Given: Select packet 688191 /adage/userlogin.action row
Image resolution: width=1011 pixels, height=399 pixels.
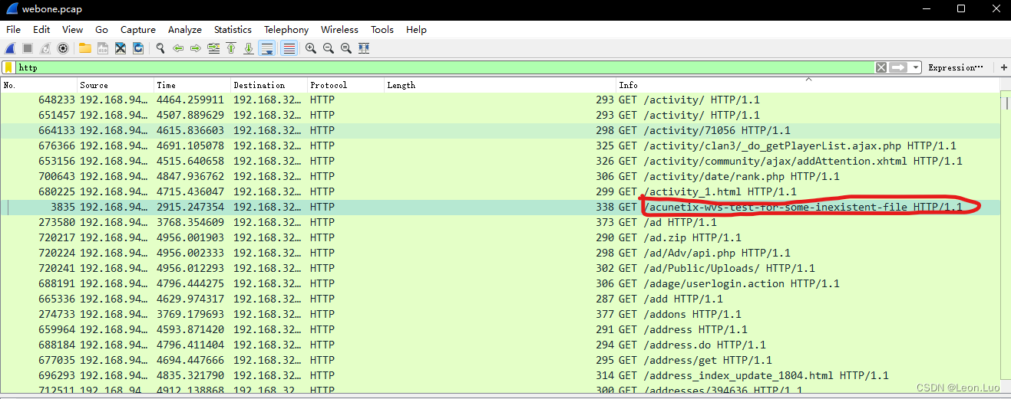Looking at the screenshot, I should pyautogui.click(x=501, y=283).
